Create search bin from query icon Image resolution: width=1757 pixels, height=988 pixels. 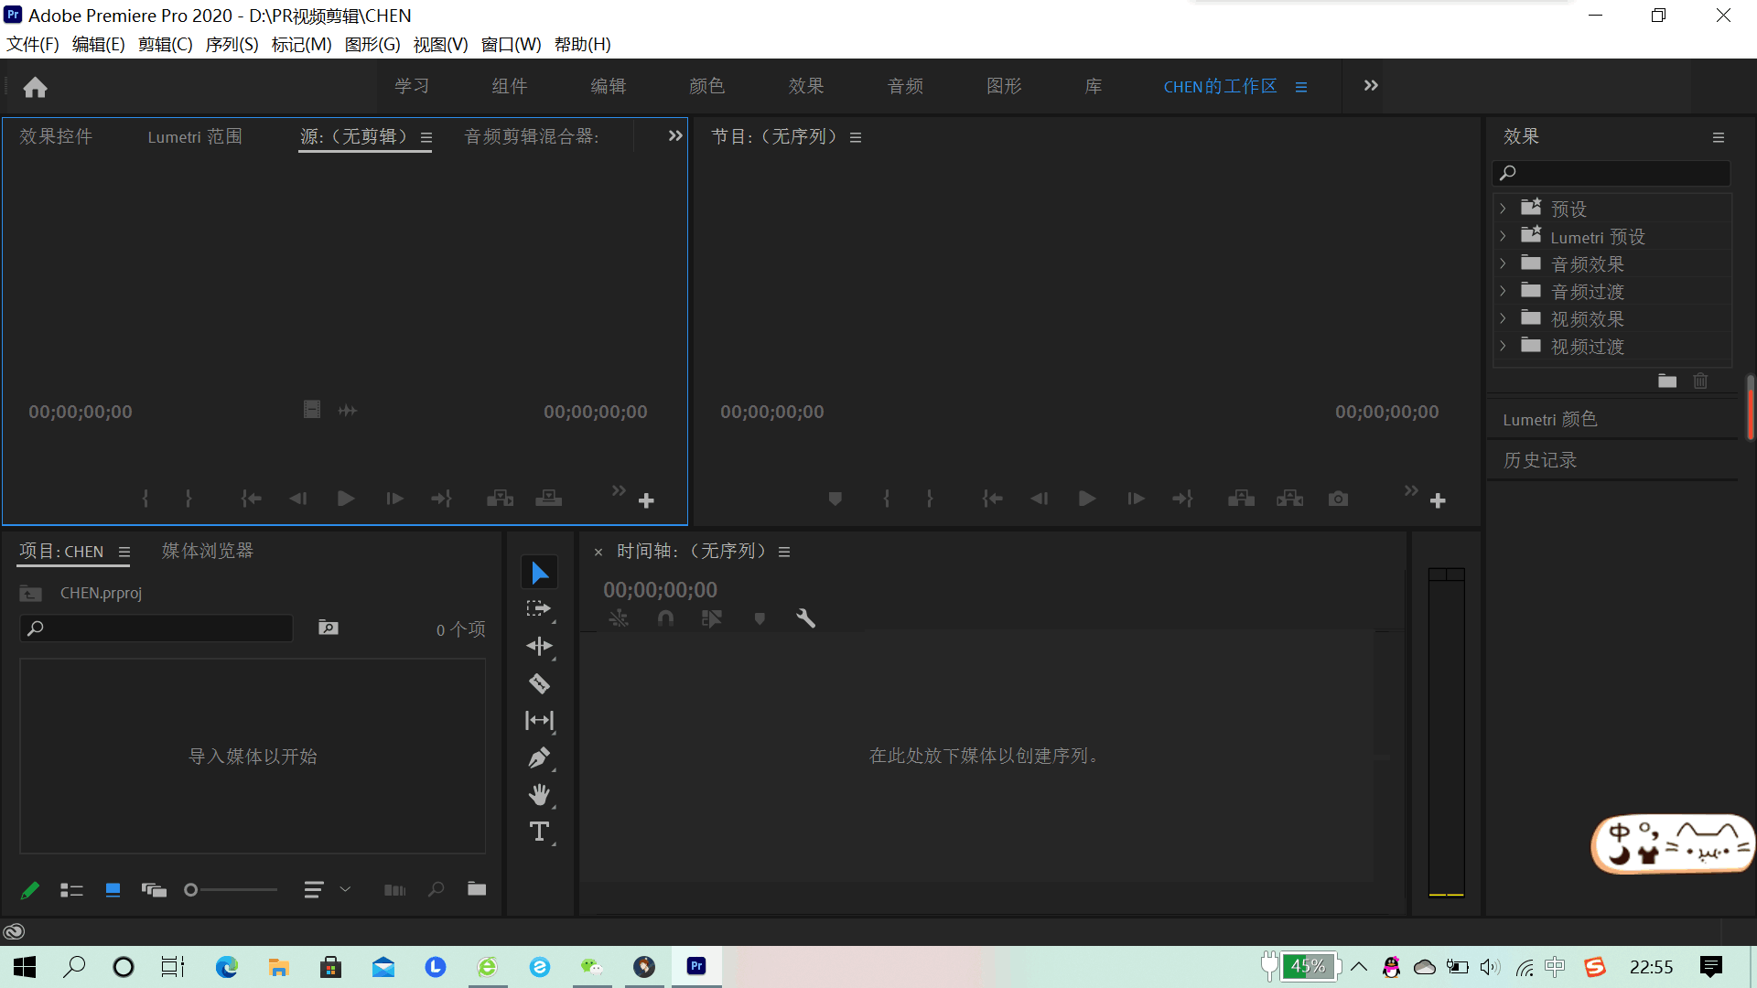(328, 628)
